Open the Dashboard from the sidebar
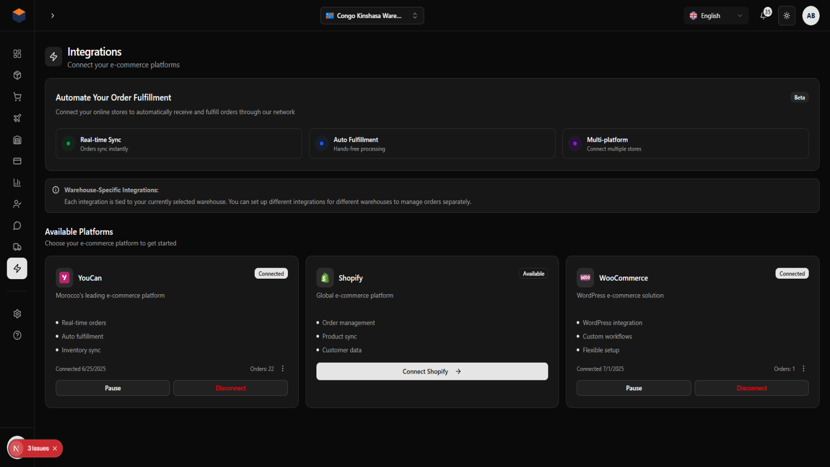Screen dimensions: 830x467 point(17,53)
